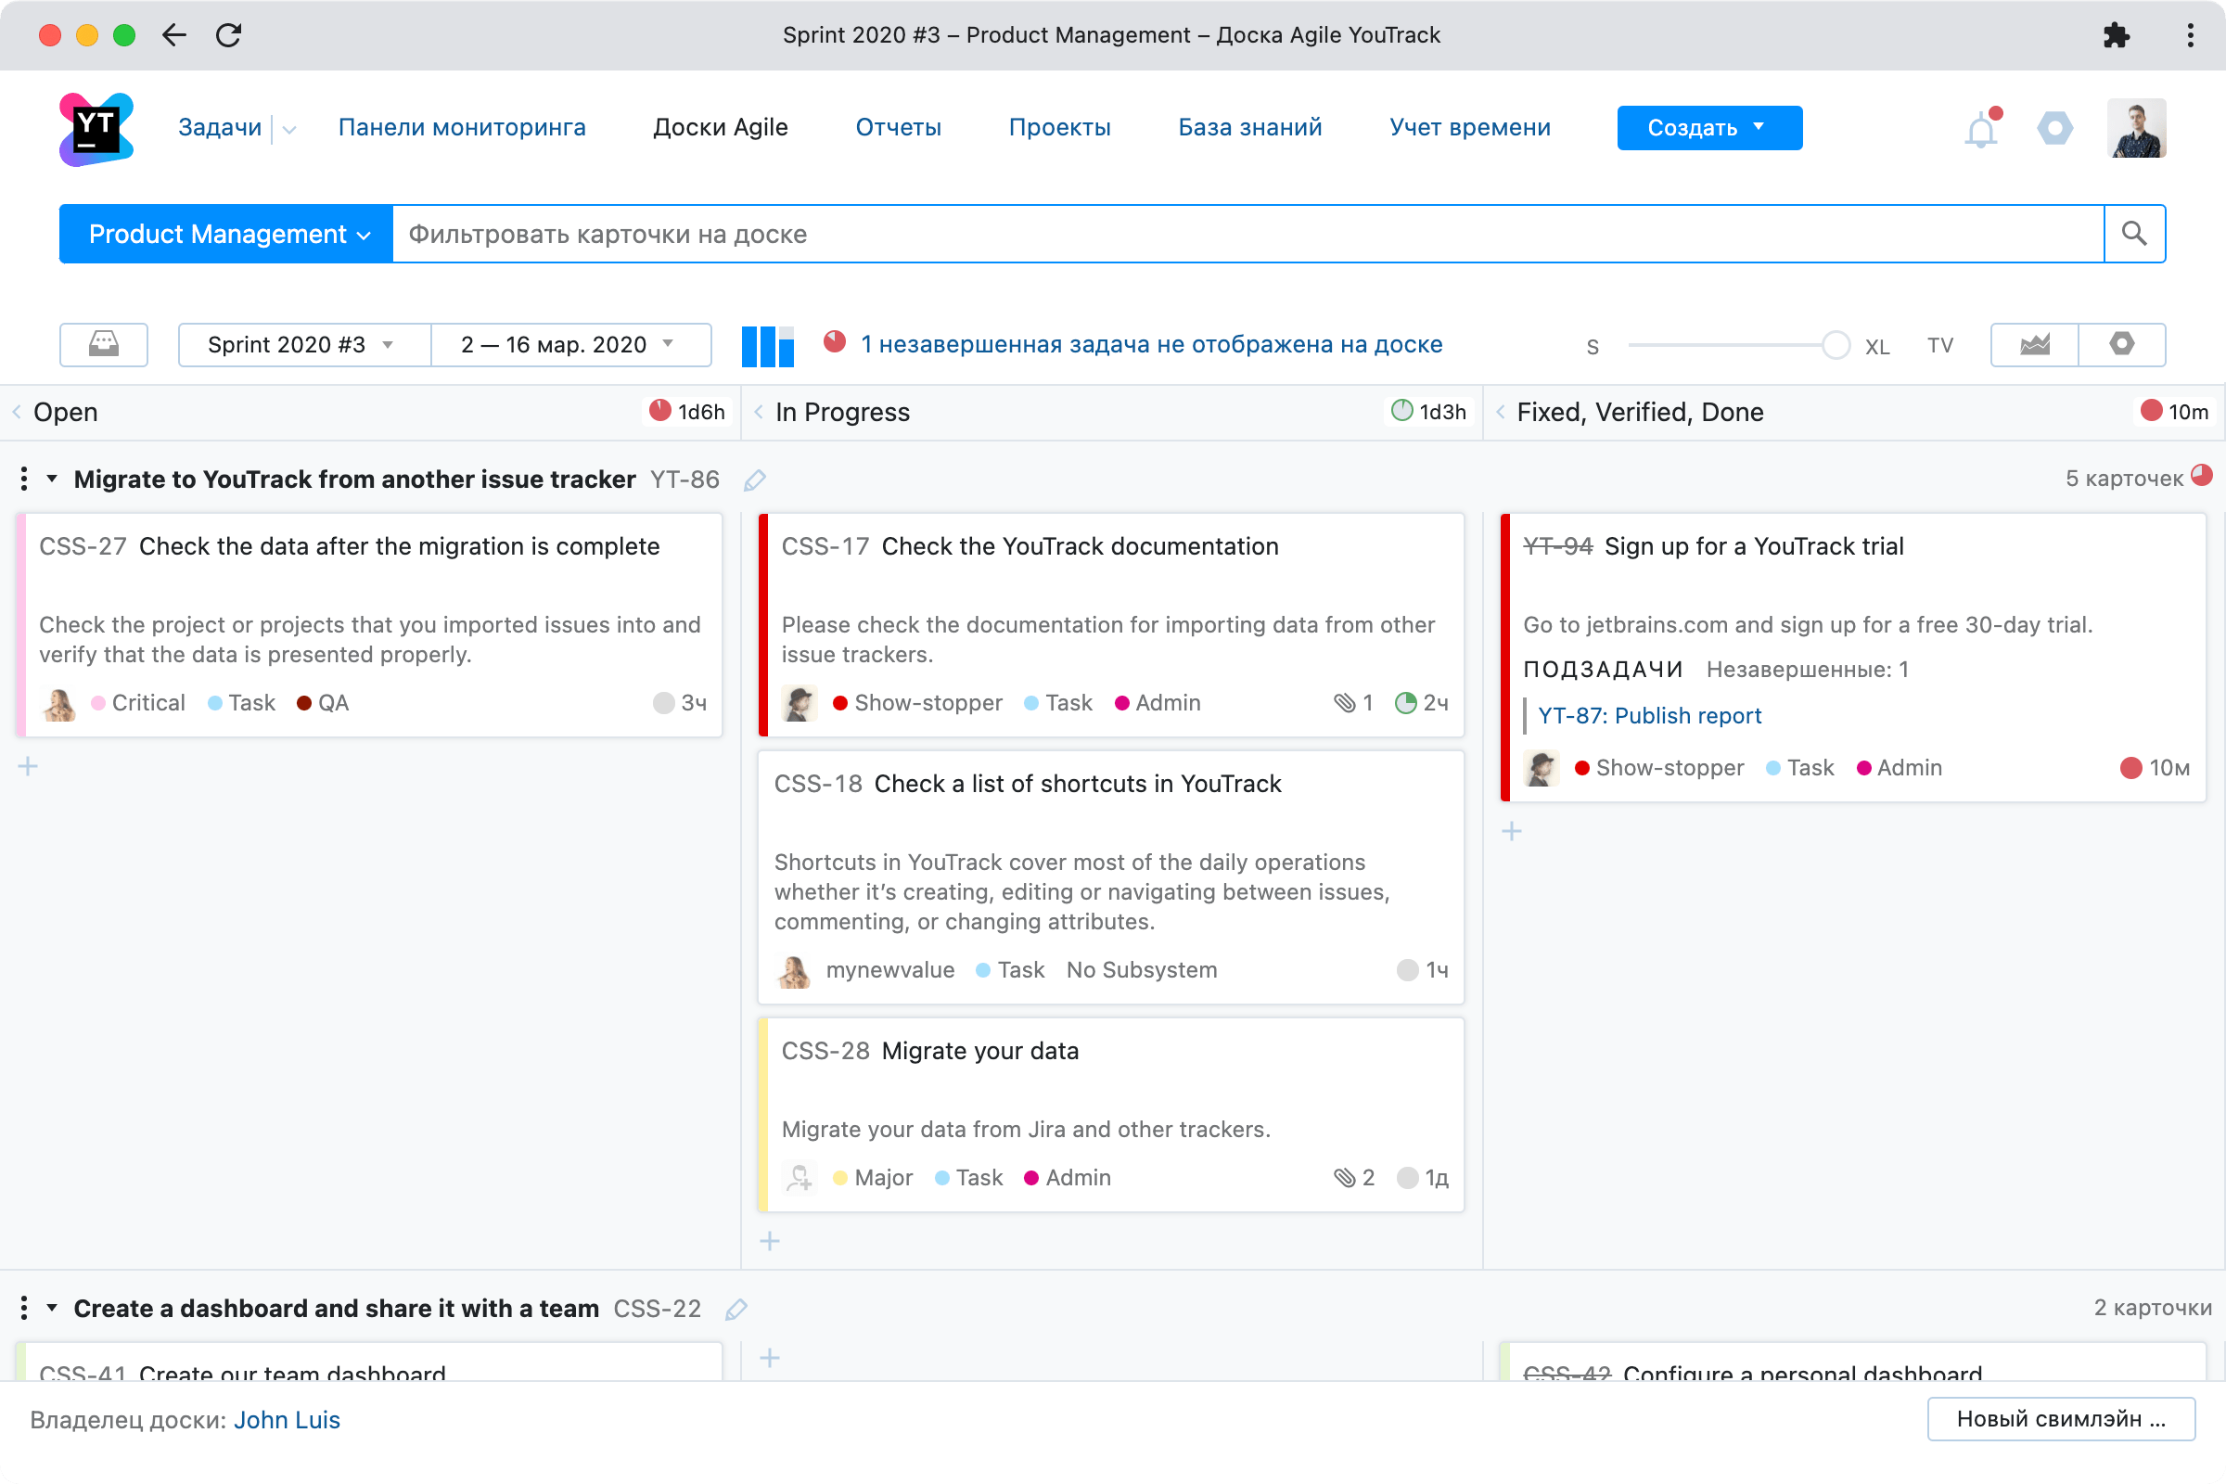Open board owner John Luis
Image resolution: width=2226 pixels, height=1484 pixels.
[x=287, y=1420]
